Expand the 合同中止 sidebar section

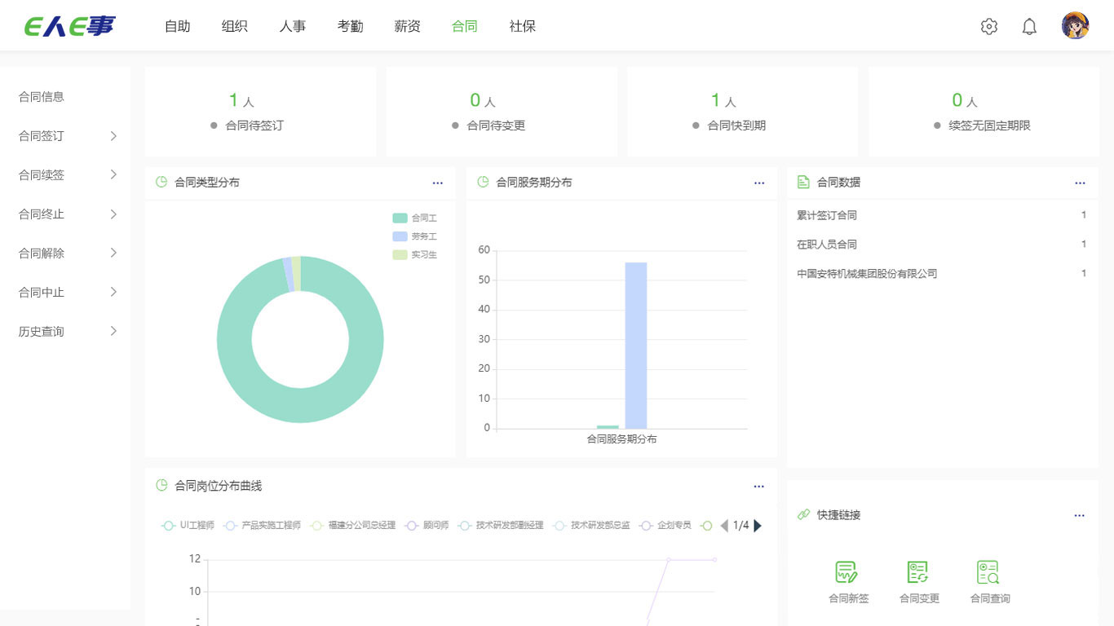click(x=65, y=293)
